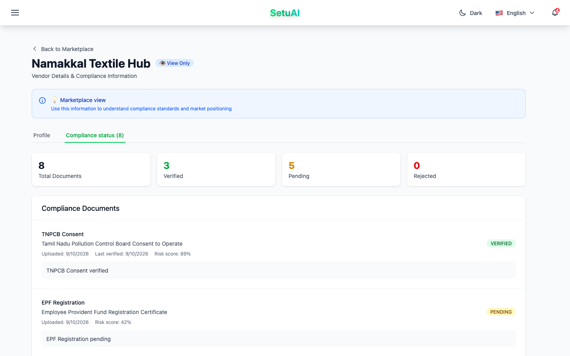Click the Pending count card

[x=341, y=169]
